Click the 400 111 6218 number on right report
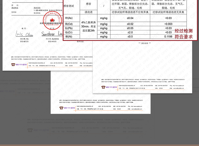The width and height of the screenshot is (199, 146). coord(111,87)
